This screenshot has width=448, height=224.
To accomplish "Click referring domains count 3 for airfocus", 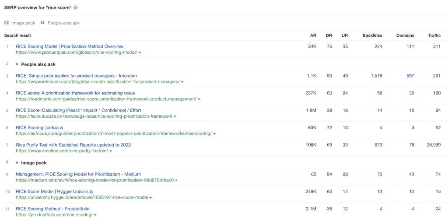I will click(413, 128).
